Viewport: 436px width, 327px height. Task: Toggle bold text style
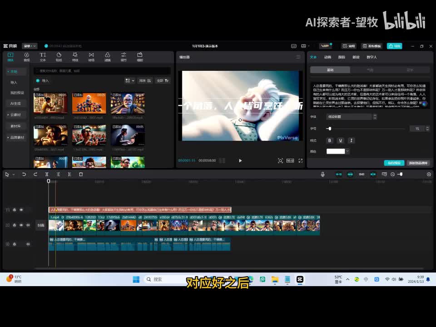pos(330,141)
